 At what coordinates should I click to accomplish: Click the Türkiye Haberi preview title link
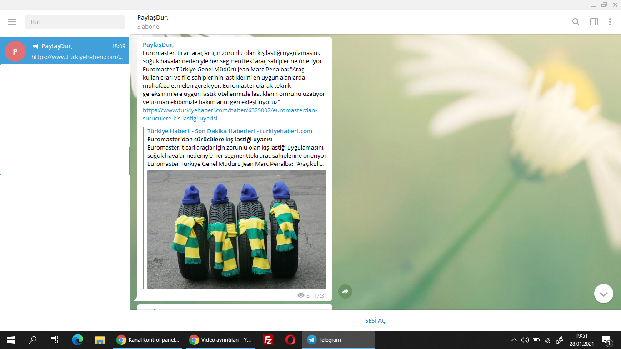230,131
